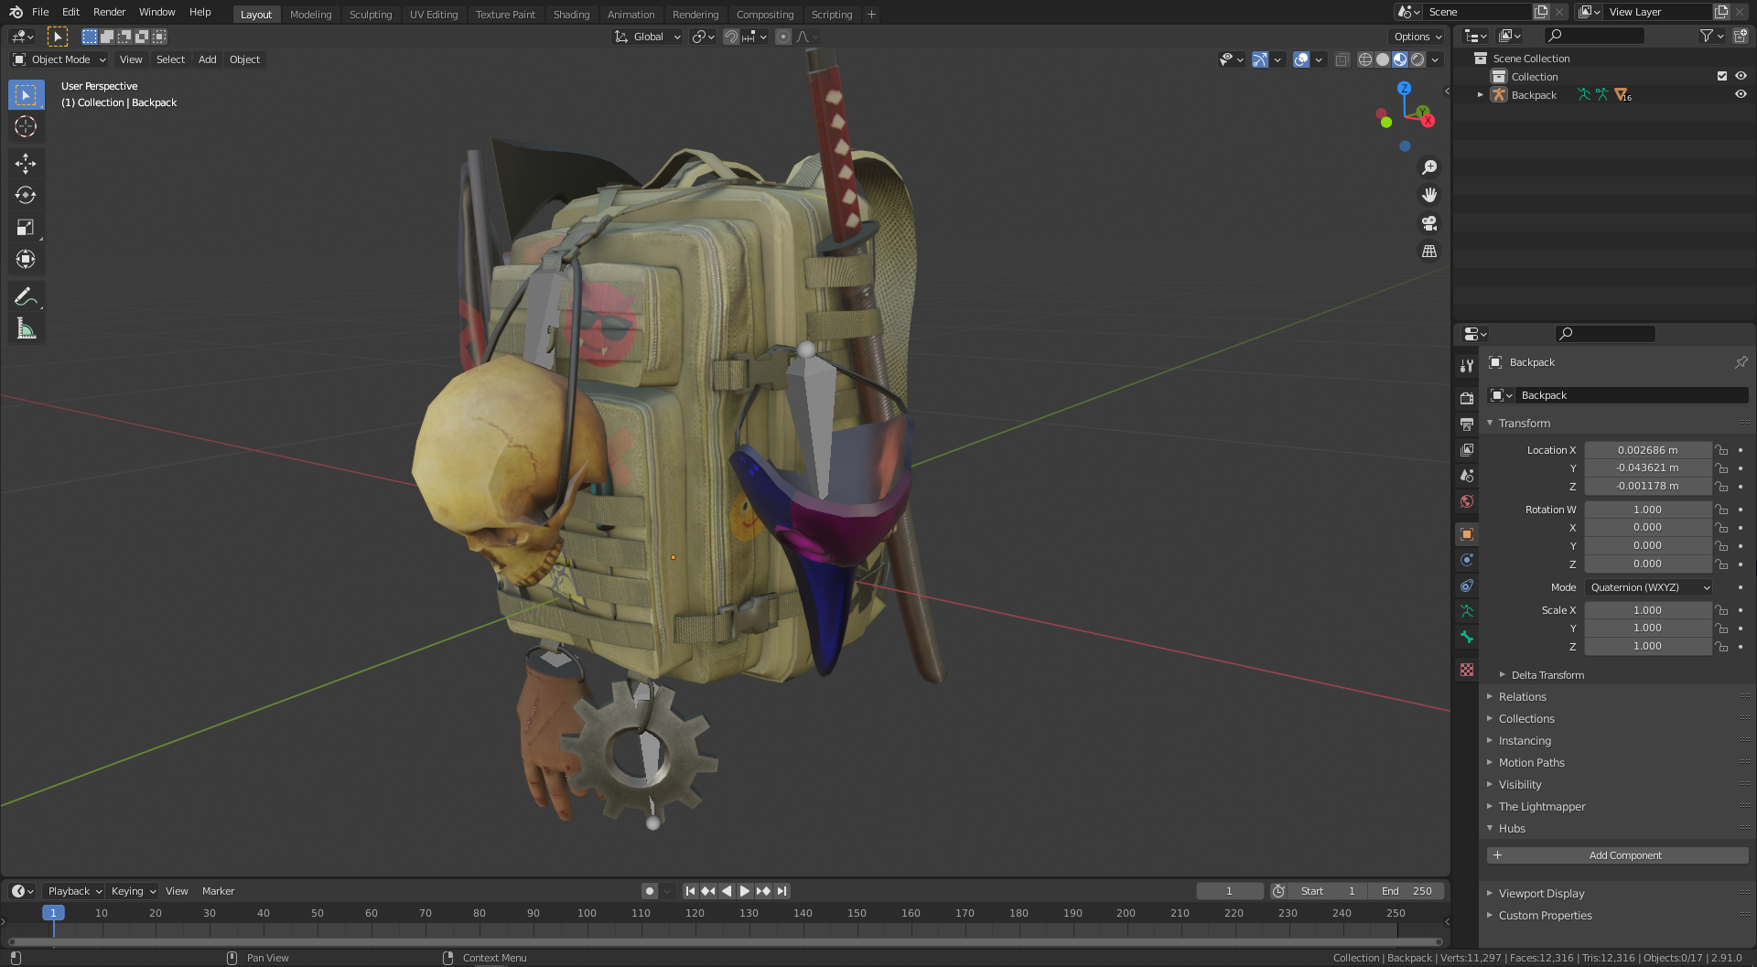Select the Rotate tool

coord(26,195)
